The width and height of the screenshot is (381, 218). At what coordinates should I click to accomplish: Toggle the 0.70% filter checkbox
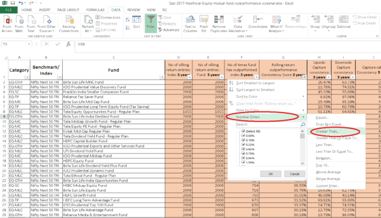point(243,154)
